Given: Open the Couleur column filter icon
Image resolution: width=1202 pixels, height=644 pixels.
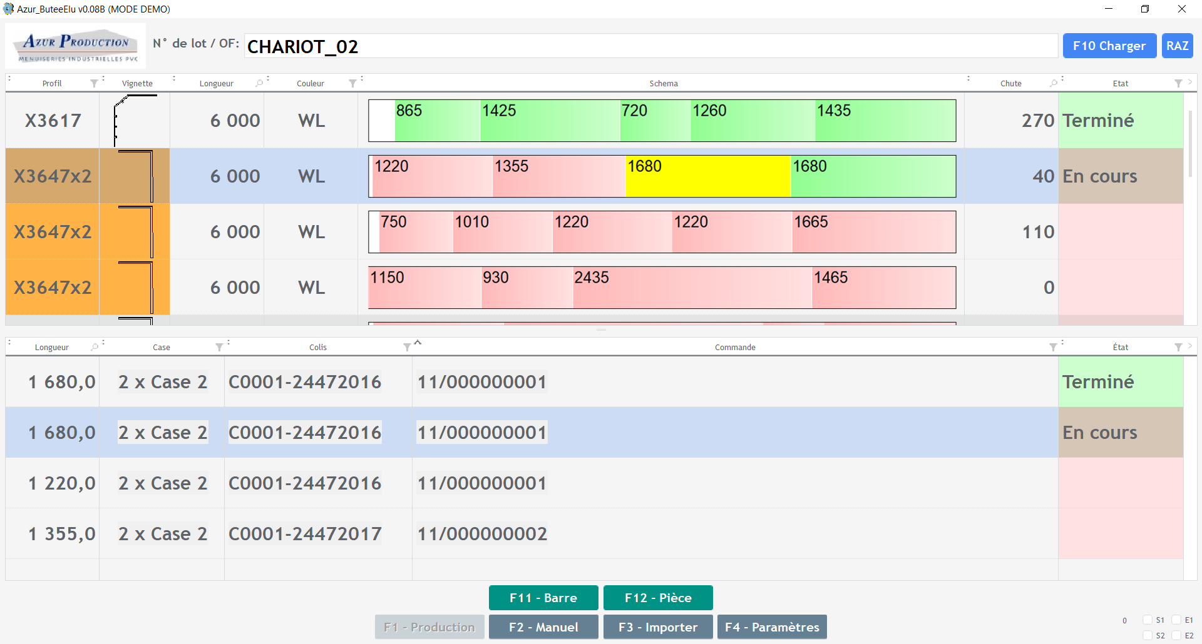Looking at the screenshot, I should (x=352, y=84).
